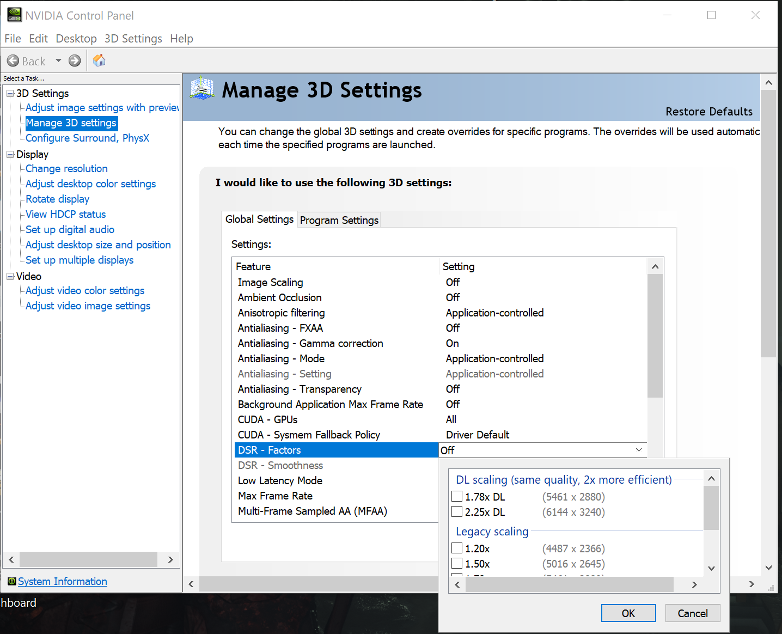Click the NVIDIA Control Panel title bar logo
This screenshot has height=634, width=782.
click(15, 15)
